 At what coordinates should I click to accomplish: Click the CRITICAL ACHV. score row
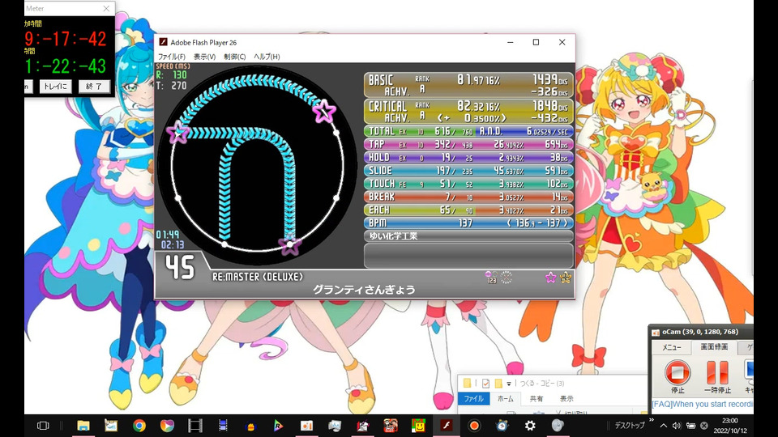coord(468,112)
